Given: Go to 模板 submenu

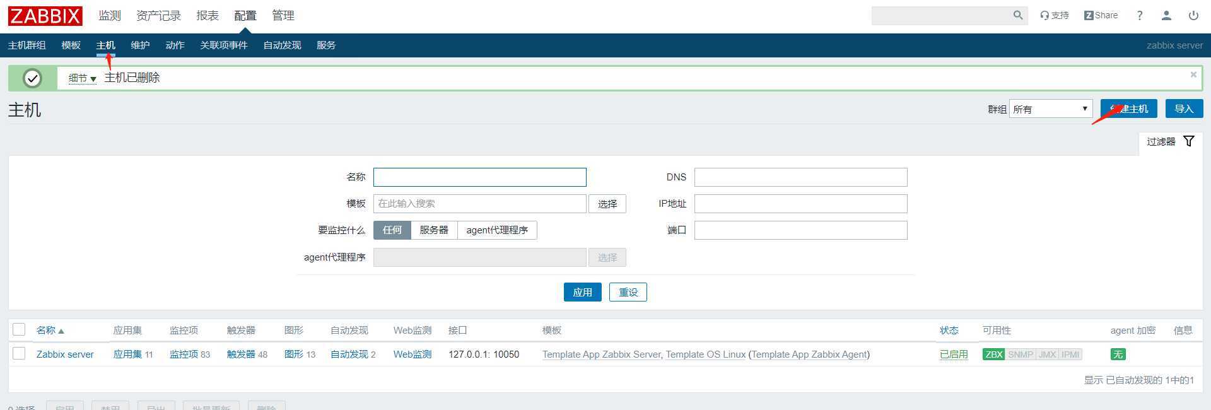Looking at the screenshot, I should (71, 45).
